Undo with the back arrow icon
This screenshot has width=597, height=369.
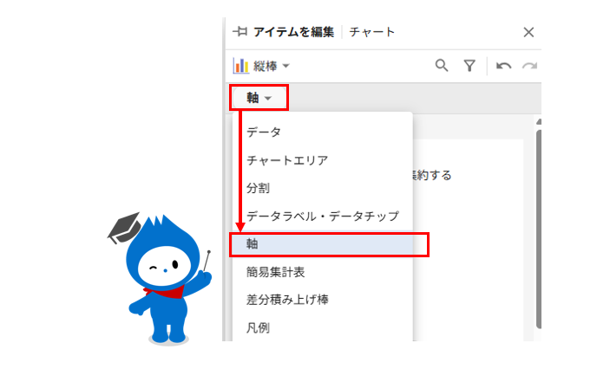[x=503, y=66]
